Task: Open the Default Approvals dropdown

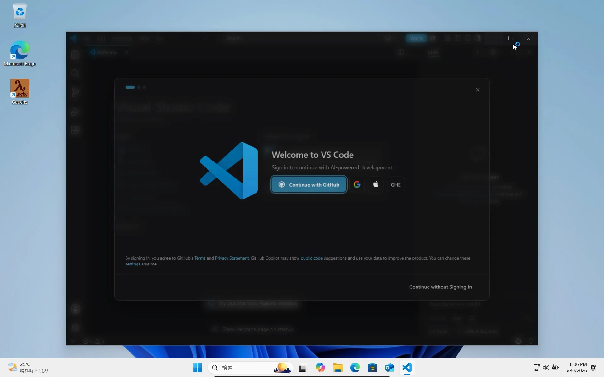Action: tap(478, 331)
